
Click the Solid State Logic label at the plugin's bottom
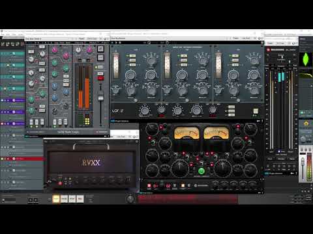(68, 132)
